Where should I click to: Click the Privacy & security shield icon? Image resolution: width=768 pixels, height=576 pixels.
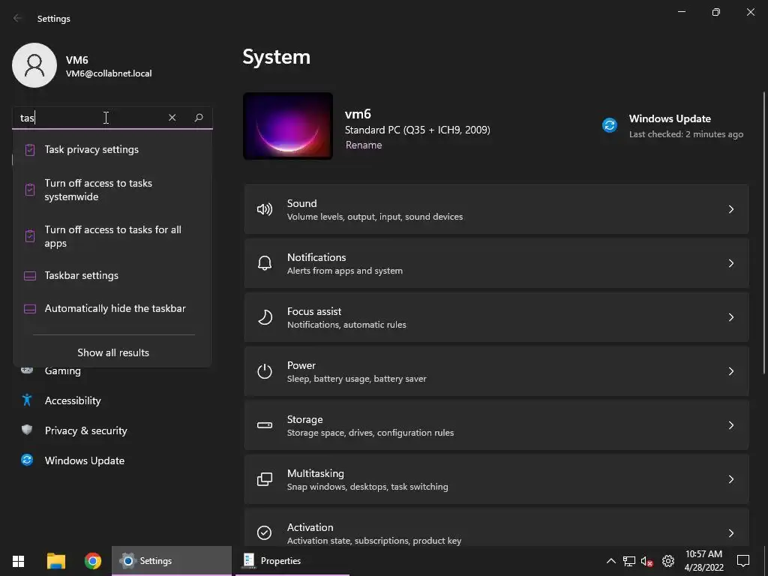(27, 430)
